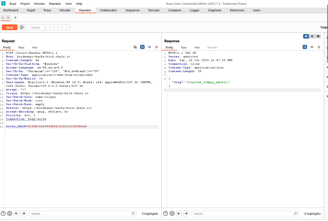The height and width of the screenshot is (221, 328).
Task: Click the help icon under Request panel
Action: (3, 213)
